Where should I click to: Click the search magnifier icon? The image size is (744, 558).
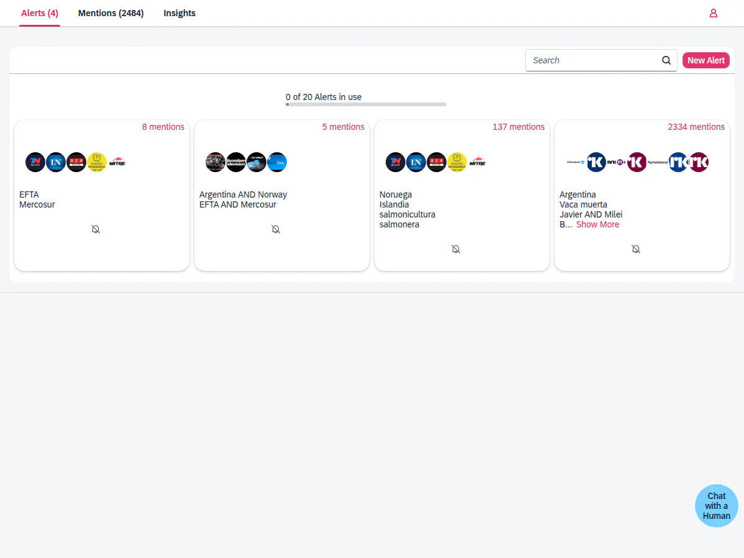pos(666,60)
